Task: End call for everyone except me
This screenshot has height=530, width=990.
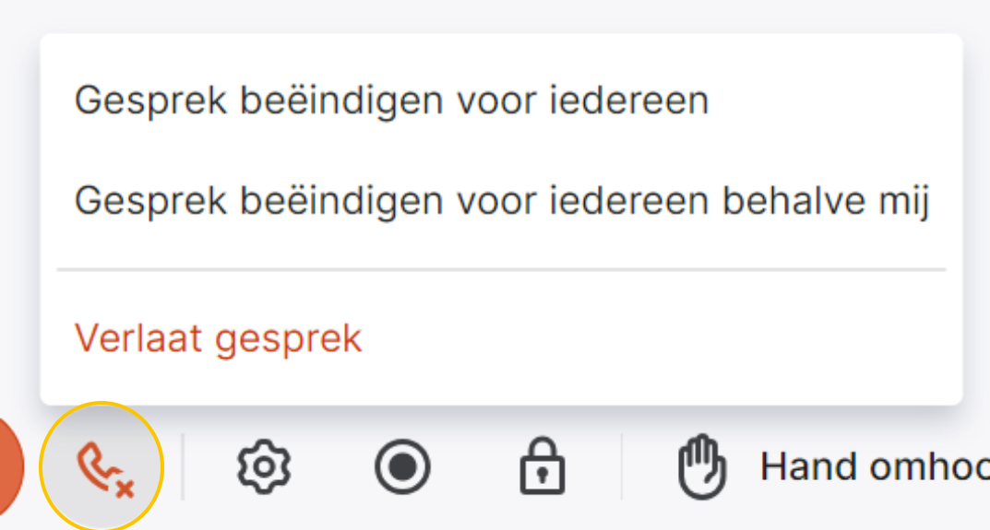Action: tap(502, 201)
